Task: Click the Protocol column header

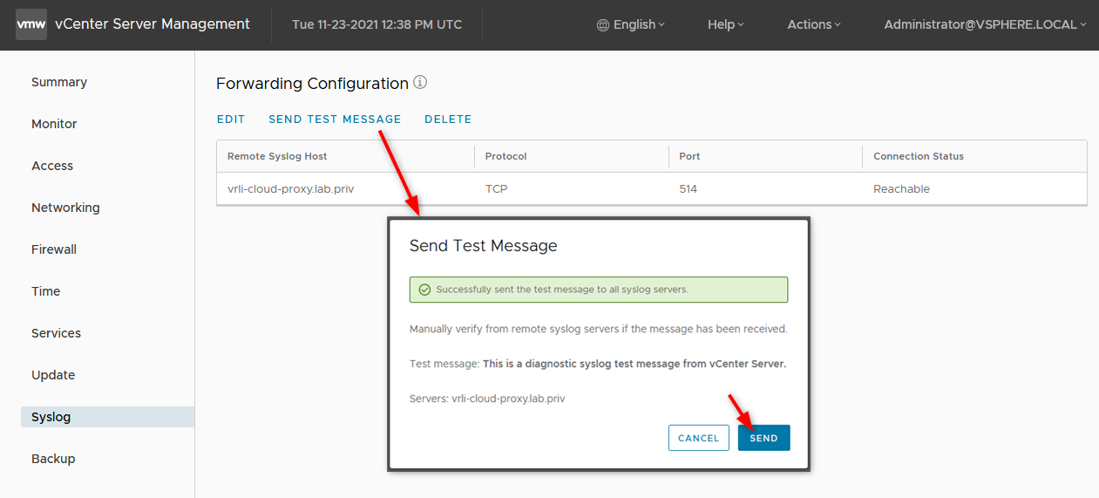Action: pos(505,156)
